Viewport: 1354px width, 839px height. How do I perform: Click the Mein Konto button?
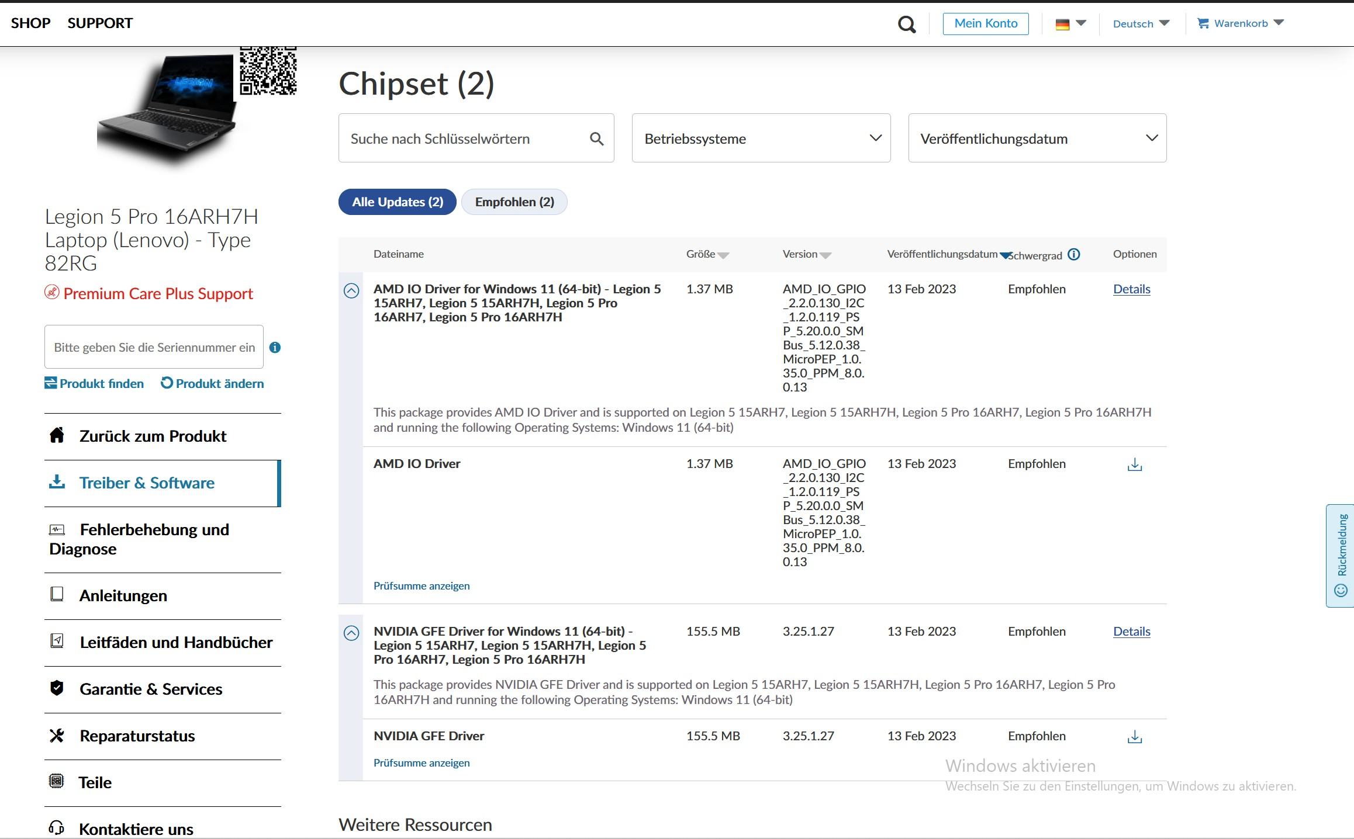click(986, 23)
